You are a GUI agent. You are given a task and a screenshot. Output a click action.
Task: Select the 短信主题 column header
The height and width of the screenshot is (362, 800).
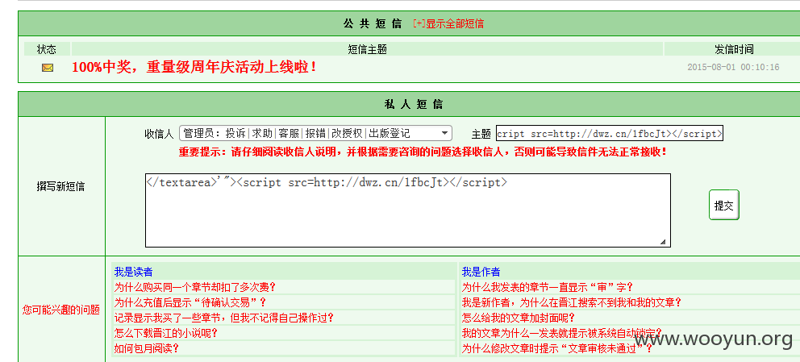368,49
